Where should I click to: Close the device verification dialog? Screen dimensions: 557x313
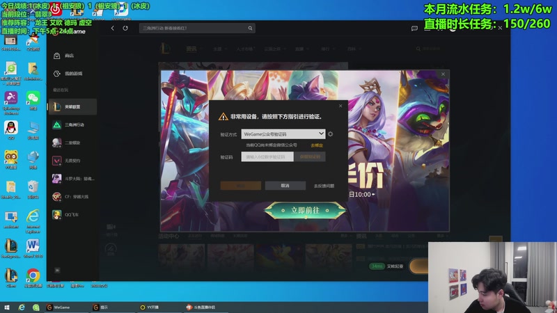(340, 106)
